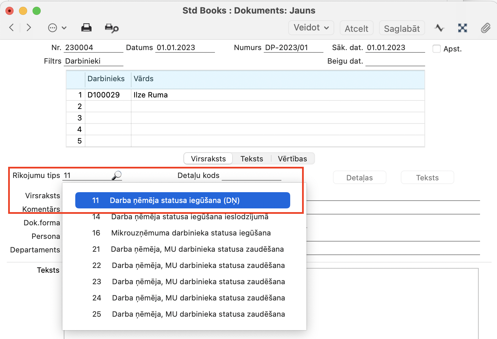Open print preview icon
This screenshot has width=497, height=339.
112,28
